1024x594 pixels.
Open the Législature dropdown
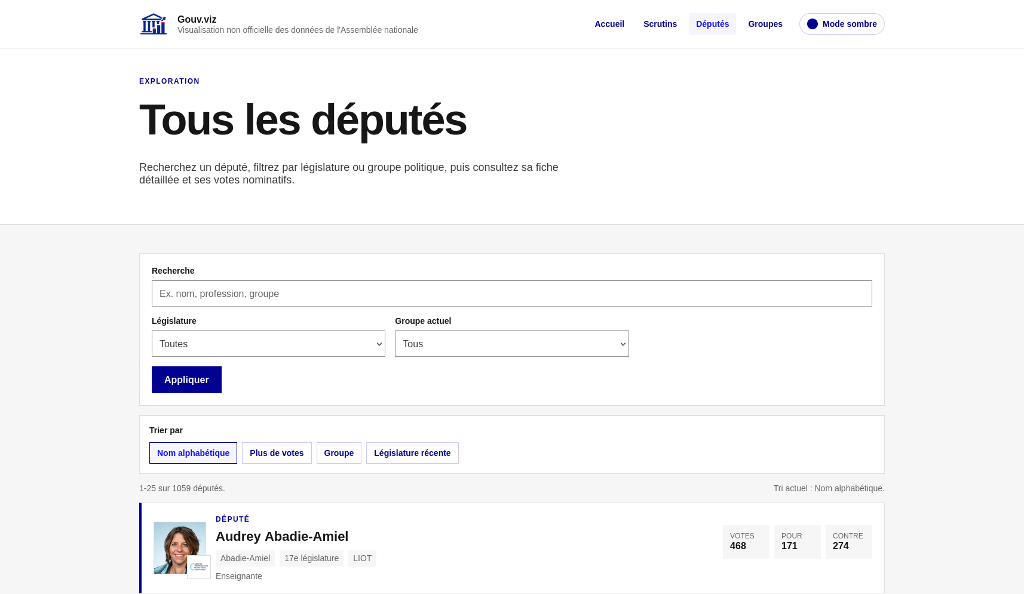268,344
